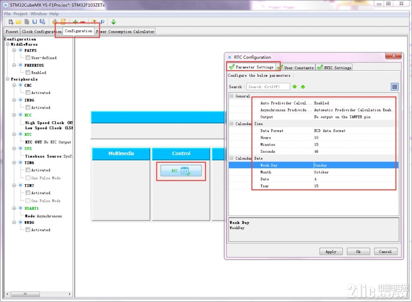412x302 pixels.
Task: Collapse the General section in RTC dialog
Action: click(231, 96)
